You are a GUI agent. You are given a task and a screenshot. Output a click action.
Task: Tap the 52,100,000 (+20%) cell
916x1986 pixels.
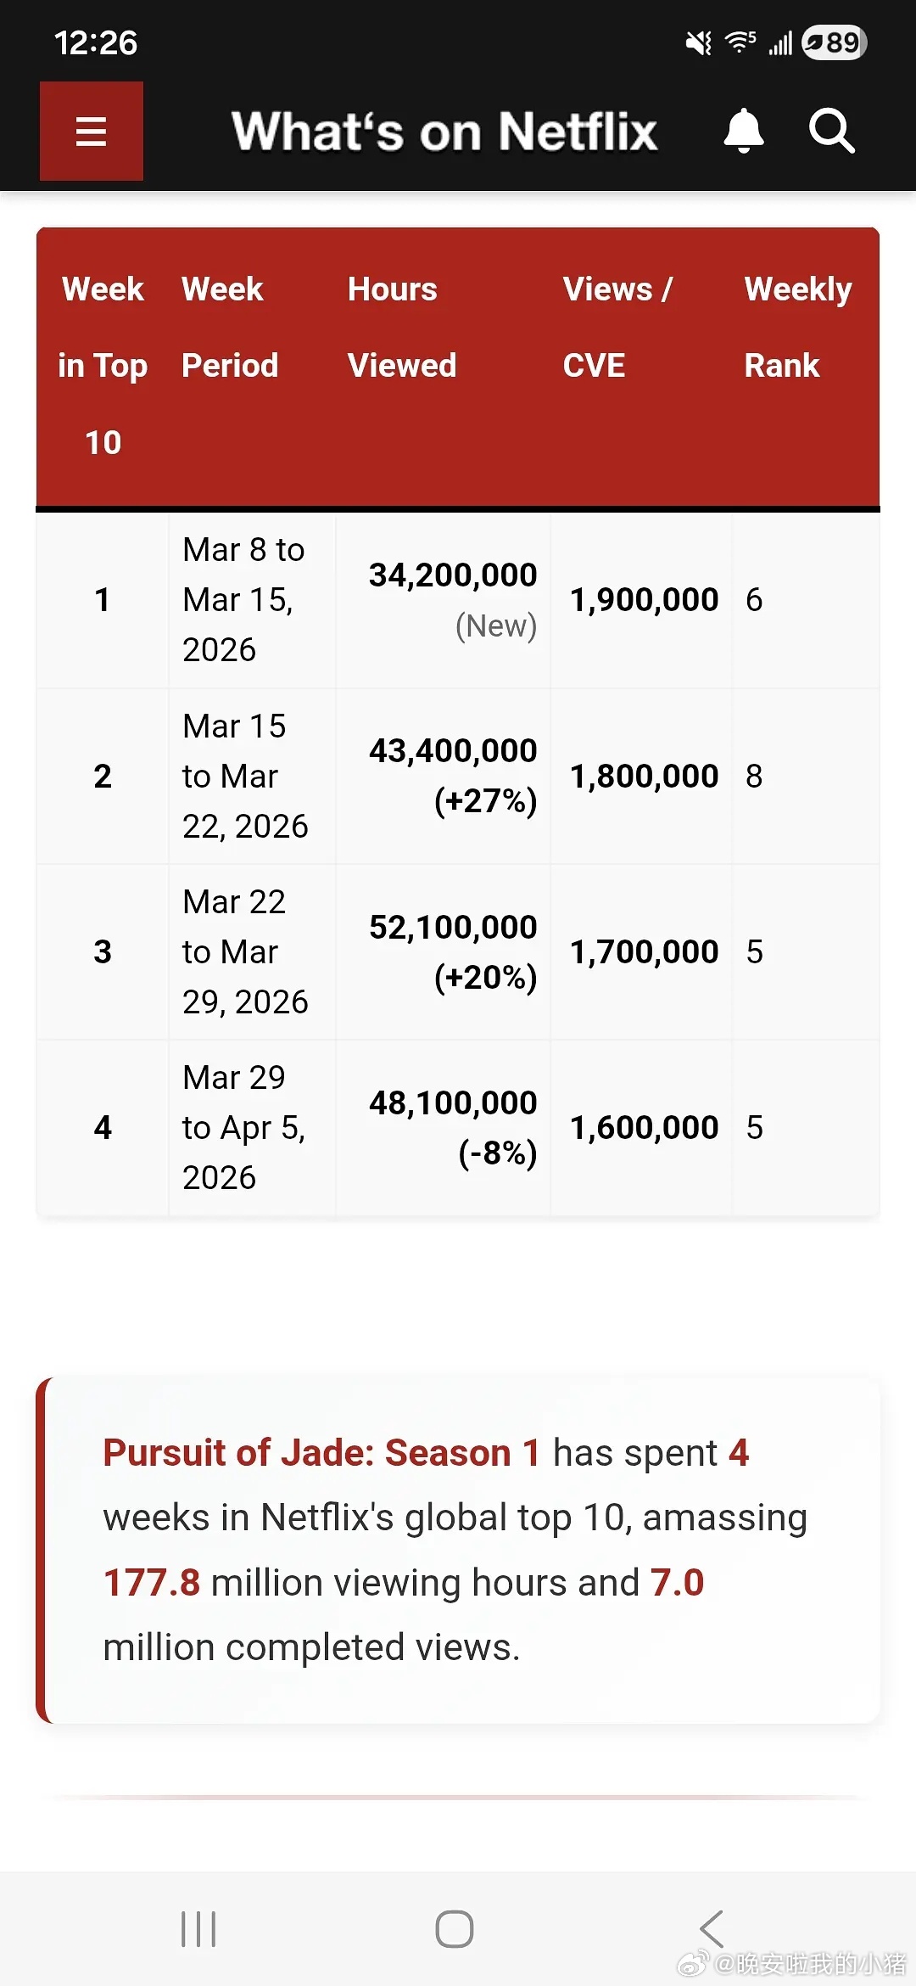pos(452,951)
